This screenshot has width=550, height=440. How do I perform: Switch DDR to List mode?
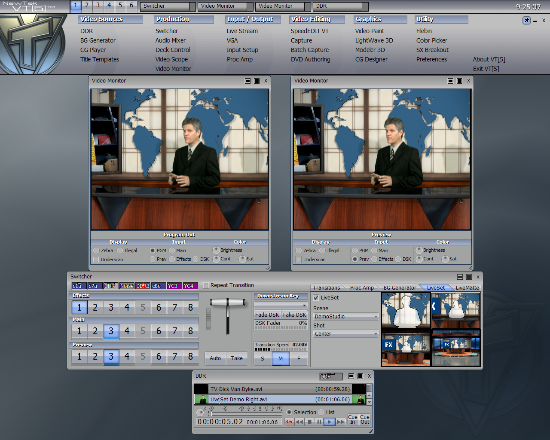pos(321,412)
